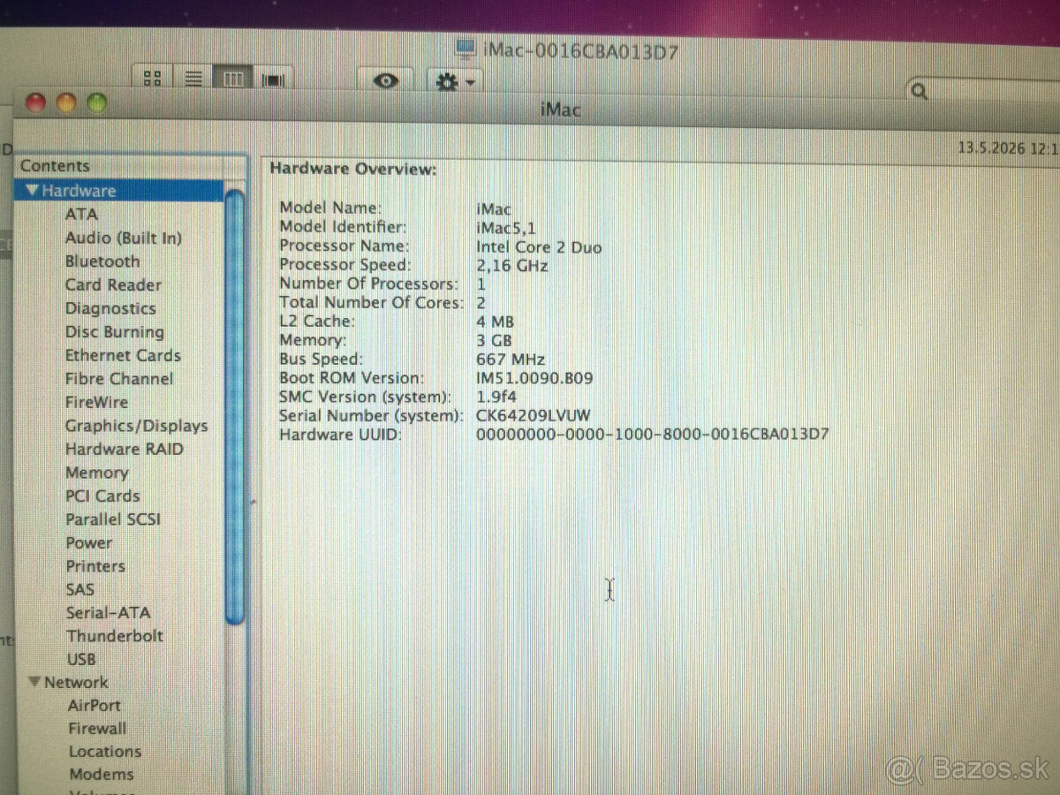Viewport: 1060px width, 795px height.
Task: Click Intel Core 2 Duo processor name
Action: (539, 247)
